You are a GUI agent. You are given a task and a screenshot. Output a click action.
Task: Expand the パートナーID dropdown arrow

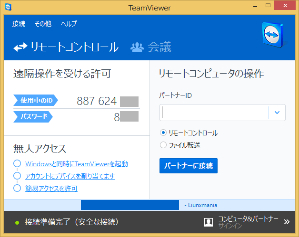click(x=277, y=113)
